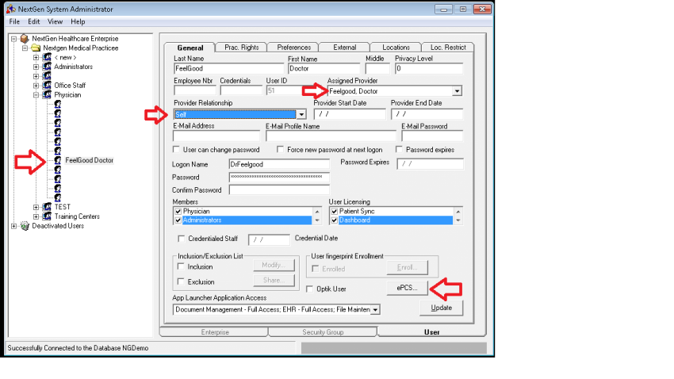Click the NextGen app icon in title bar
The image size is (674, 379).
coord(11,9)
